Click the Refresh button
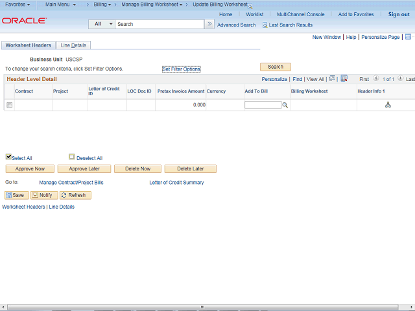This screenshot has height=311, width=415. (x=75, y=195)
